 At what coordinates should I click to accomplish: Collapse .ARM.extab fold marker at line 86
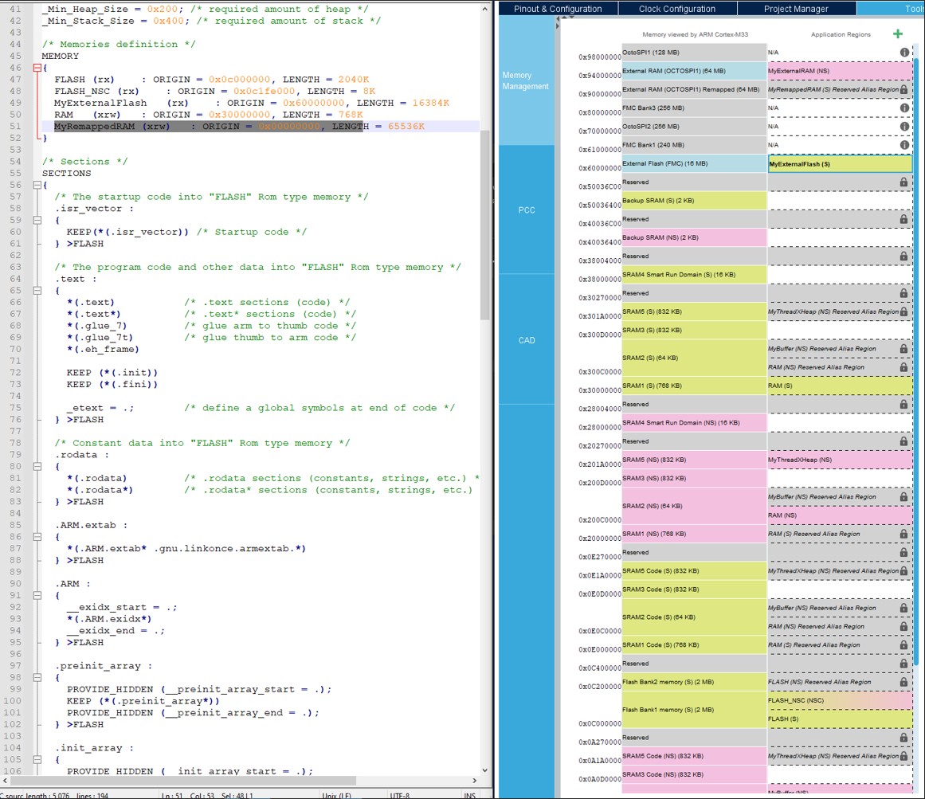tap(37, 537)
